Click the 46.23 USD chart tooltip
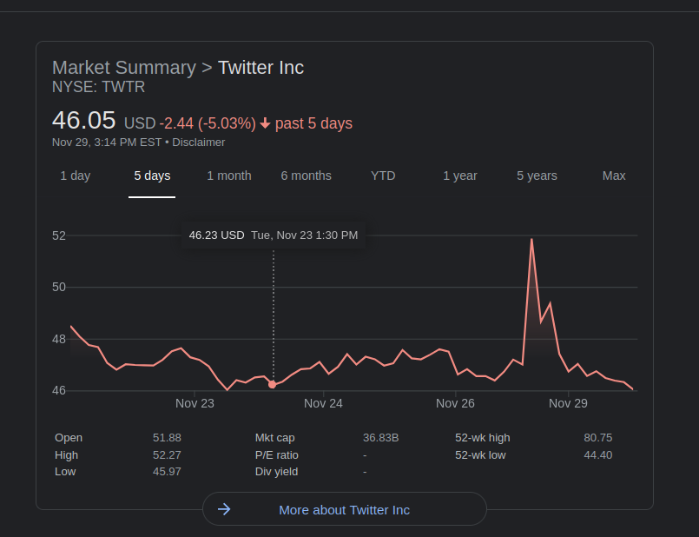The image size is (699, 537). coord(274,235)
